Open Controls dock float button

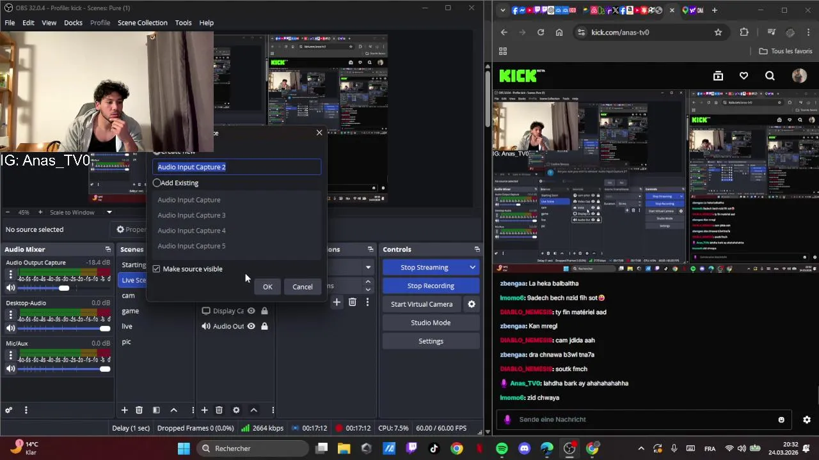[477, 249]
